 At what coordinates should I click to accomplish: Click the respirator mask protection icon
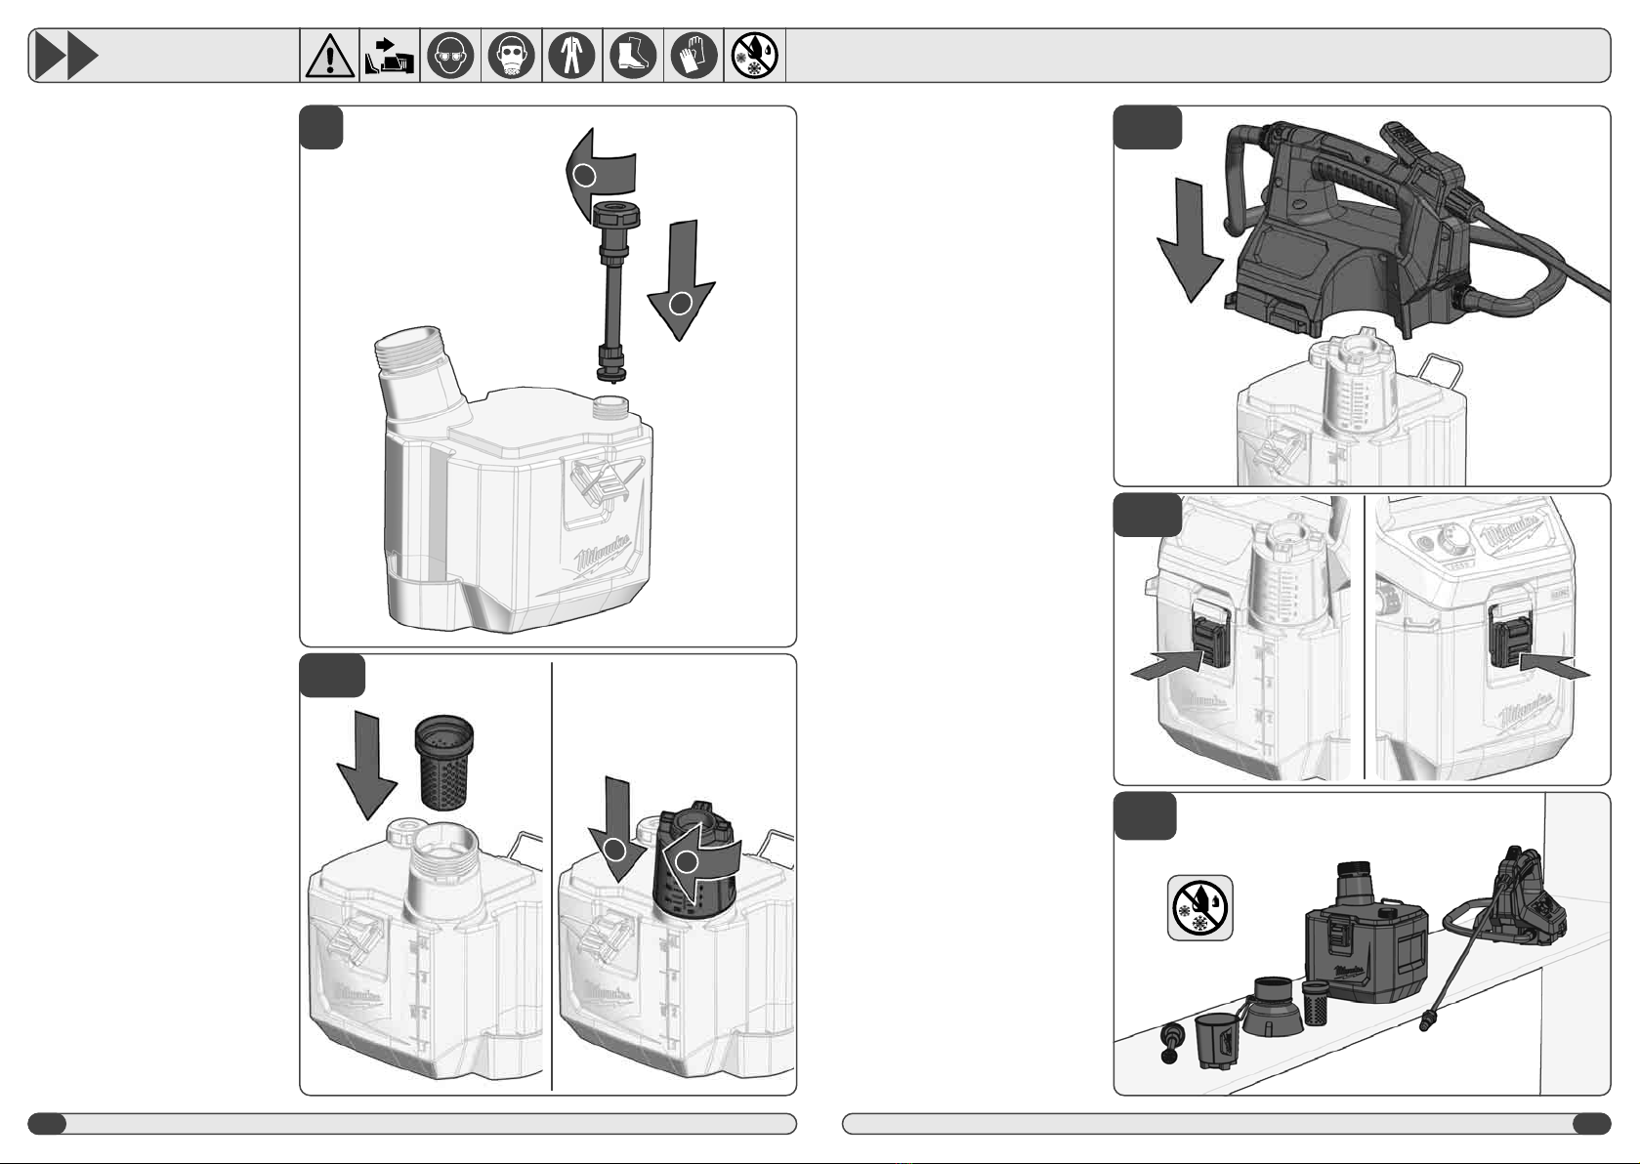pos(511,56)
